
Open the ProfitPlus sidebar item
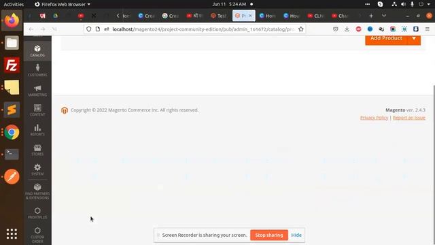coord(37,213)
